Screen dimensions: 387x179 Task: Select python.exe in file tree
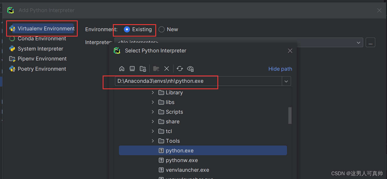point(203,151)
